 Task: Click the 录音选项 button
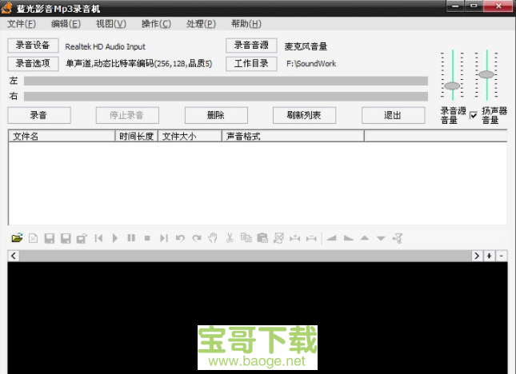[x=33, y=64]
